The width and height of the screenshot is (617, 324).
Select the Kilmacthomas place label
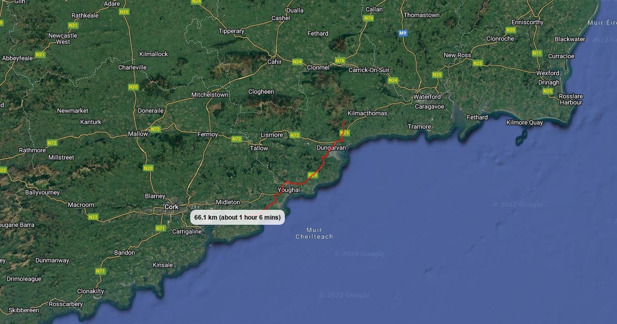click(368, 113)
